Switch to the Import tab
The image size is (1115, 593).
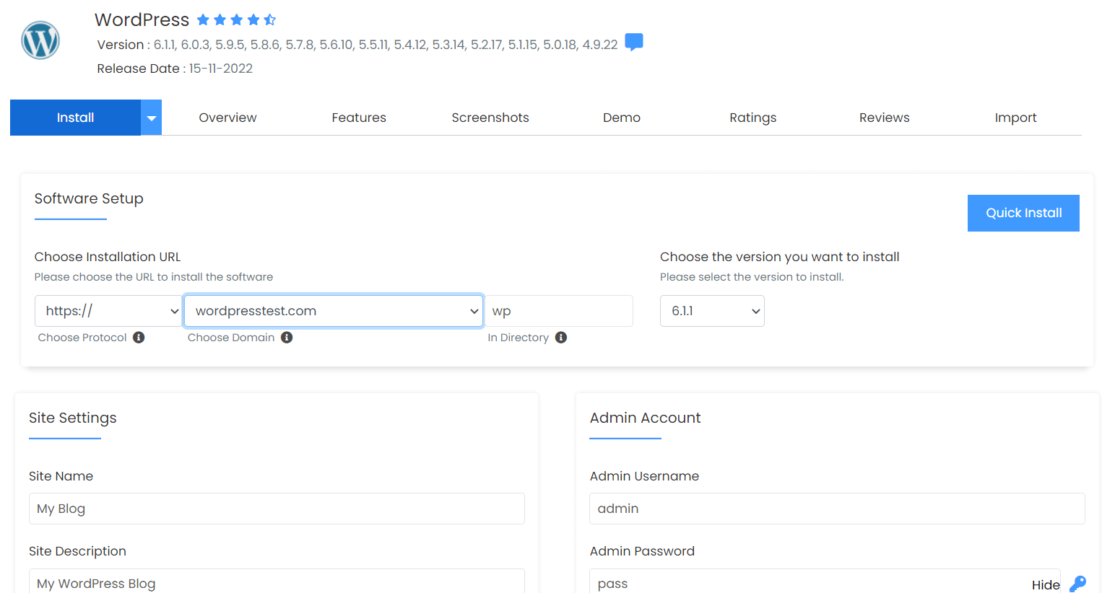pyautogui.click(x=1016, y=118)
